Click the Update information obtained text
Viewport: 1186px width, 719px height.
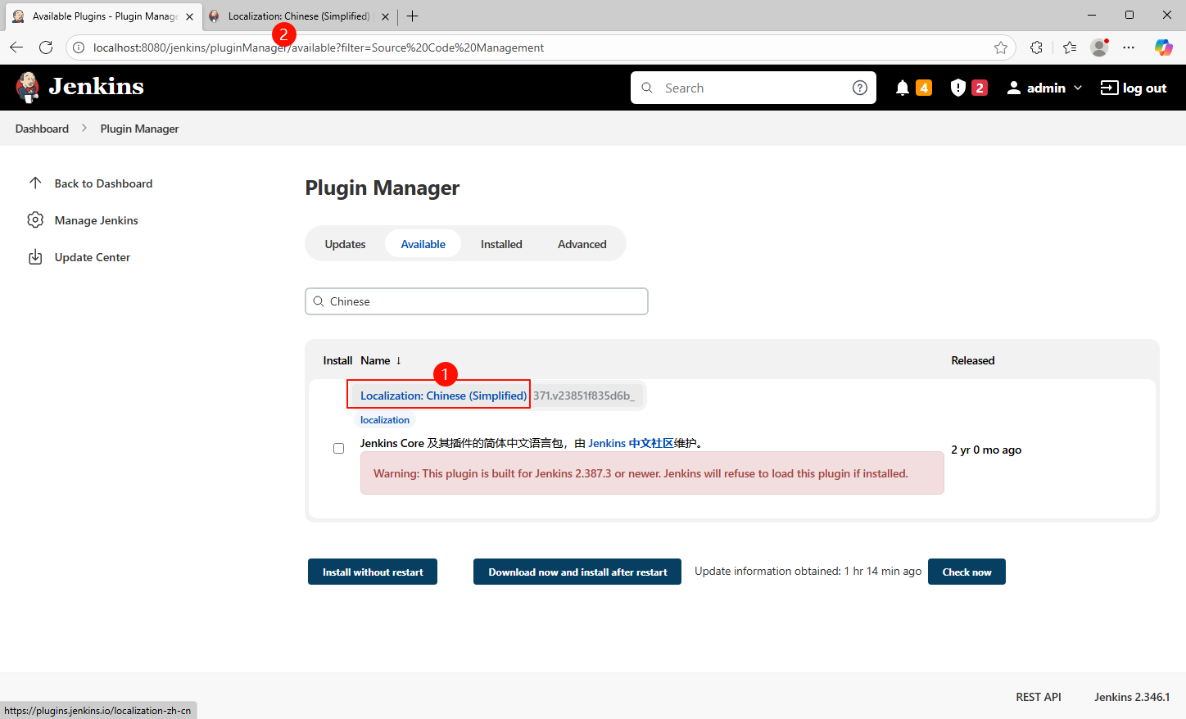tap(808, 571)
